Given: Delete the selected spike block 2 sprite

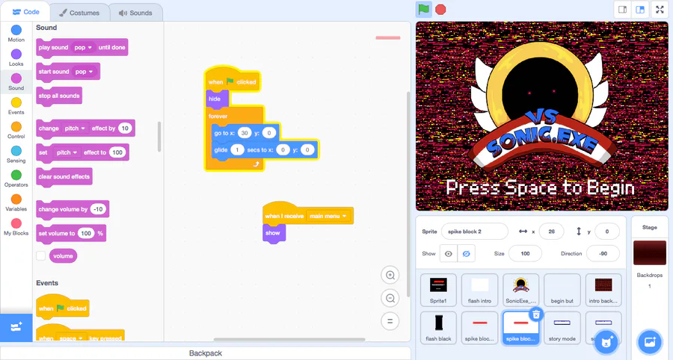Looking at the screenshot, I should (x=536, y=315).
